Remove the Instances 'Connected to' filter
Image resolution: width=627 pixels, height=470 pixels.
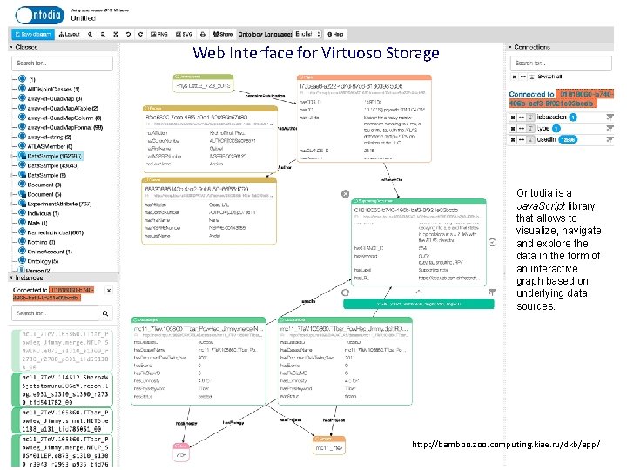tap(109, 290)
